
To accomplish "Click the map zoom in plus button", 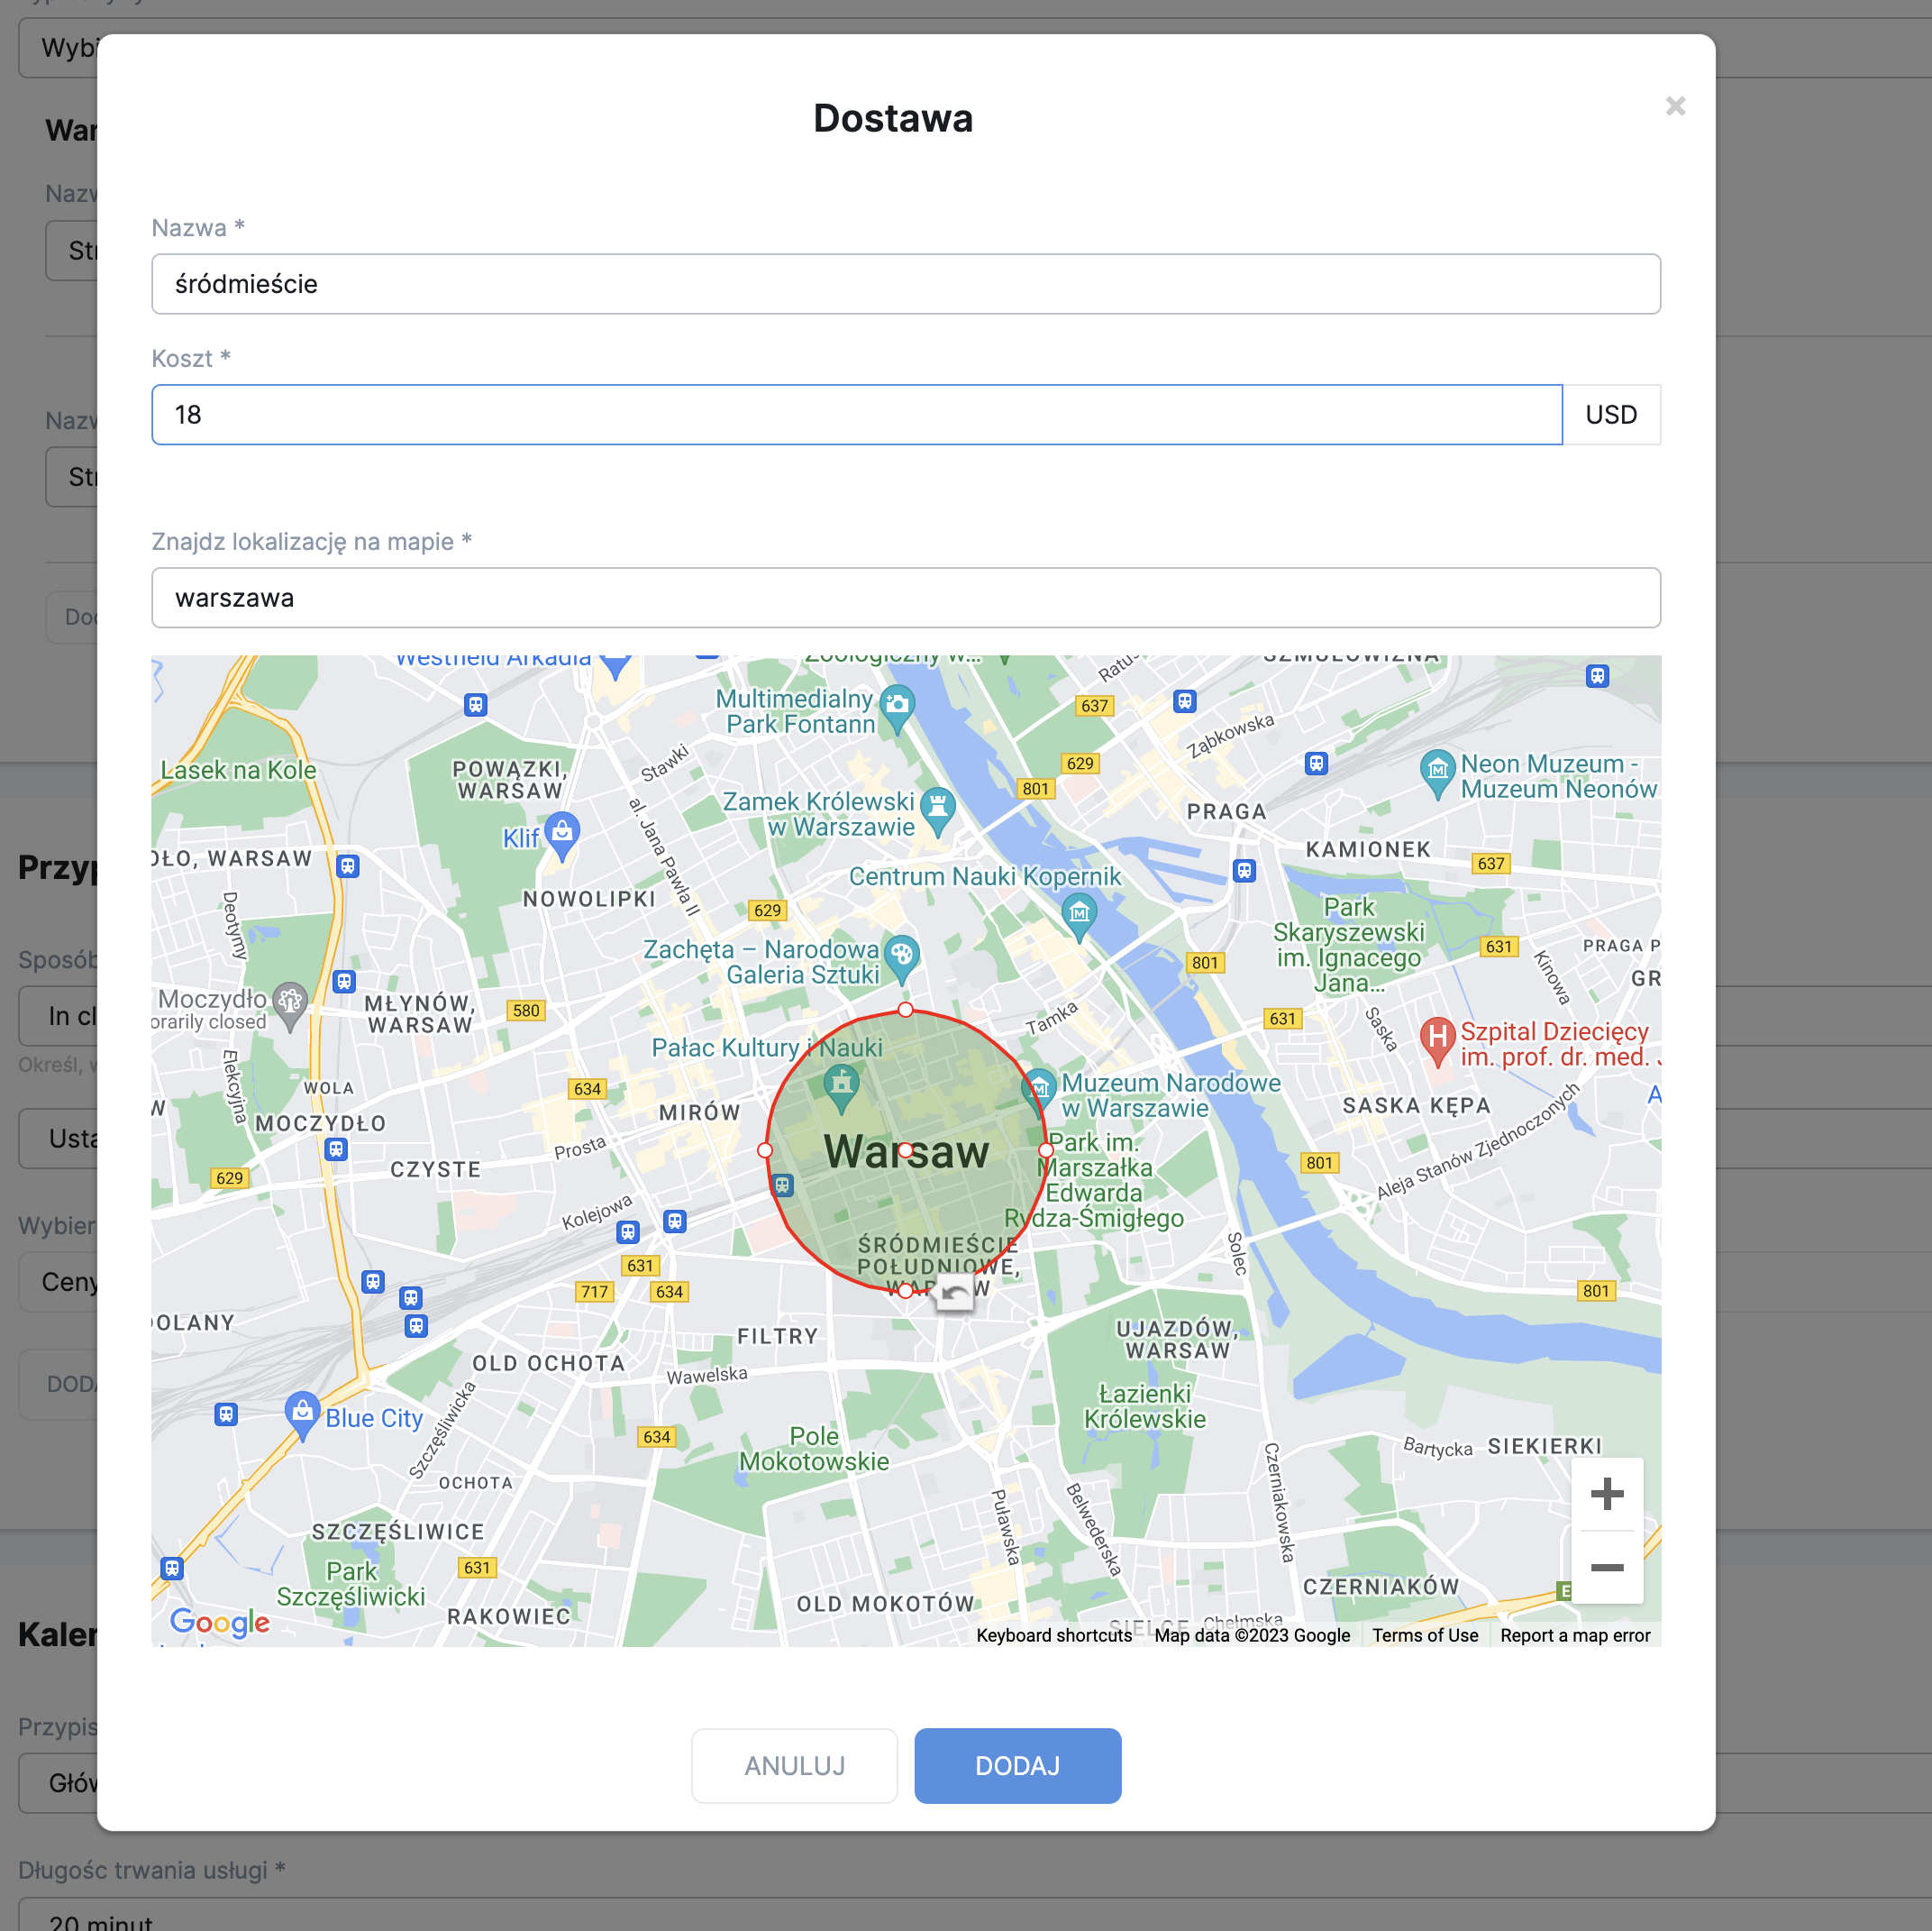I will pyautogui.click(x=1606, y=1494).
